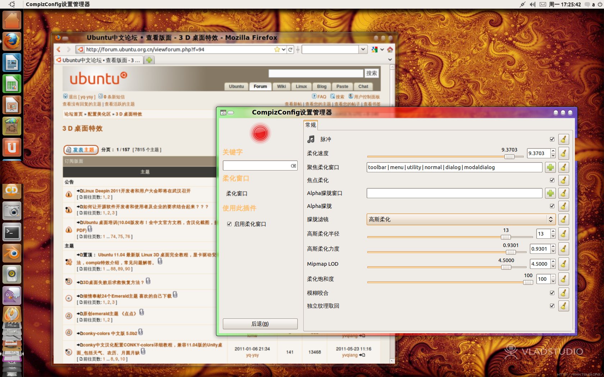604x377 pixels.
Task: Open Blender from the launcher dock
Action: [12, 253]
